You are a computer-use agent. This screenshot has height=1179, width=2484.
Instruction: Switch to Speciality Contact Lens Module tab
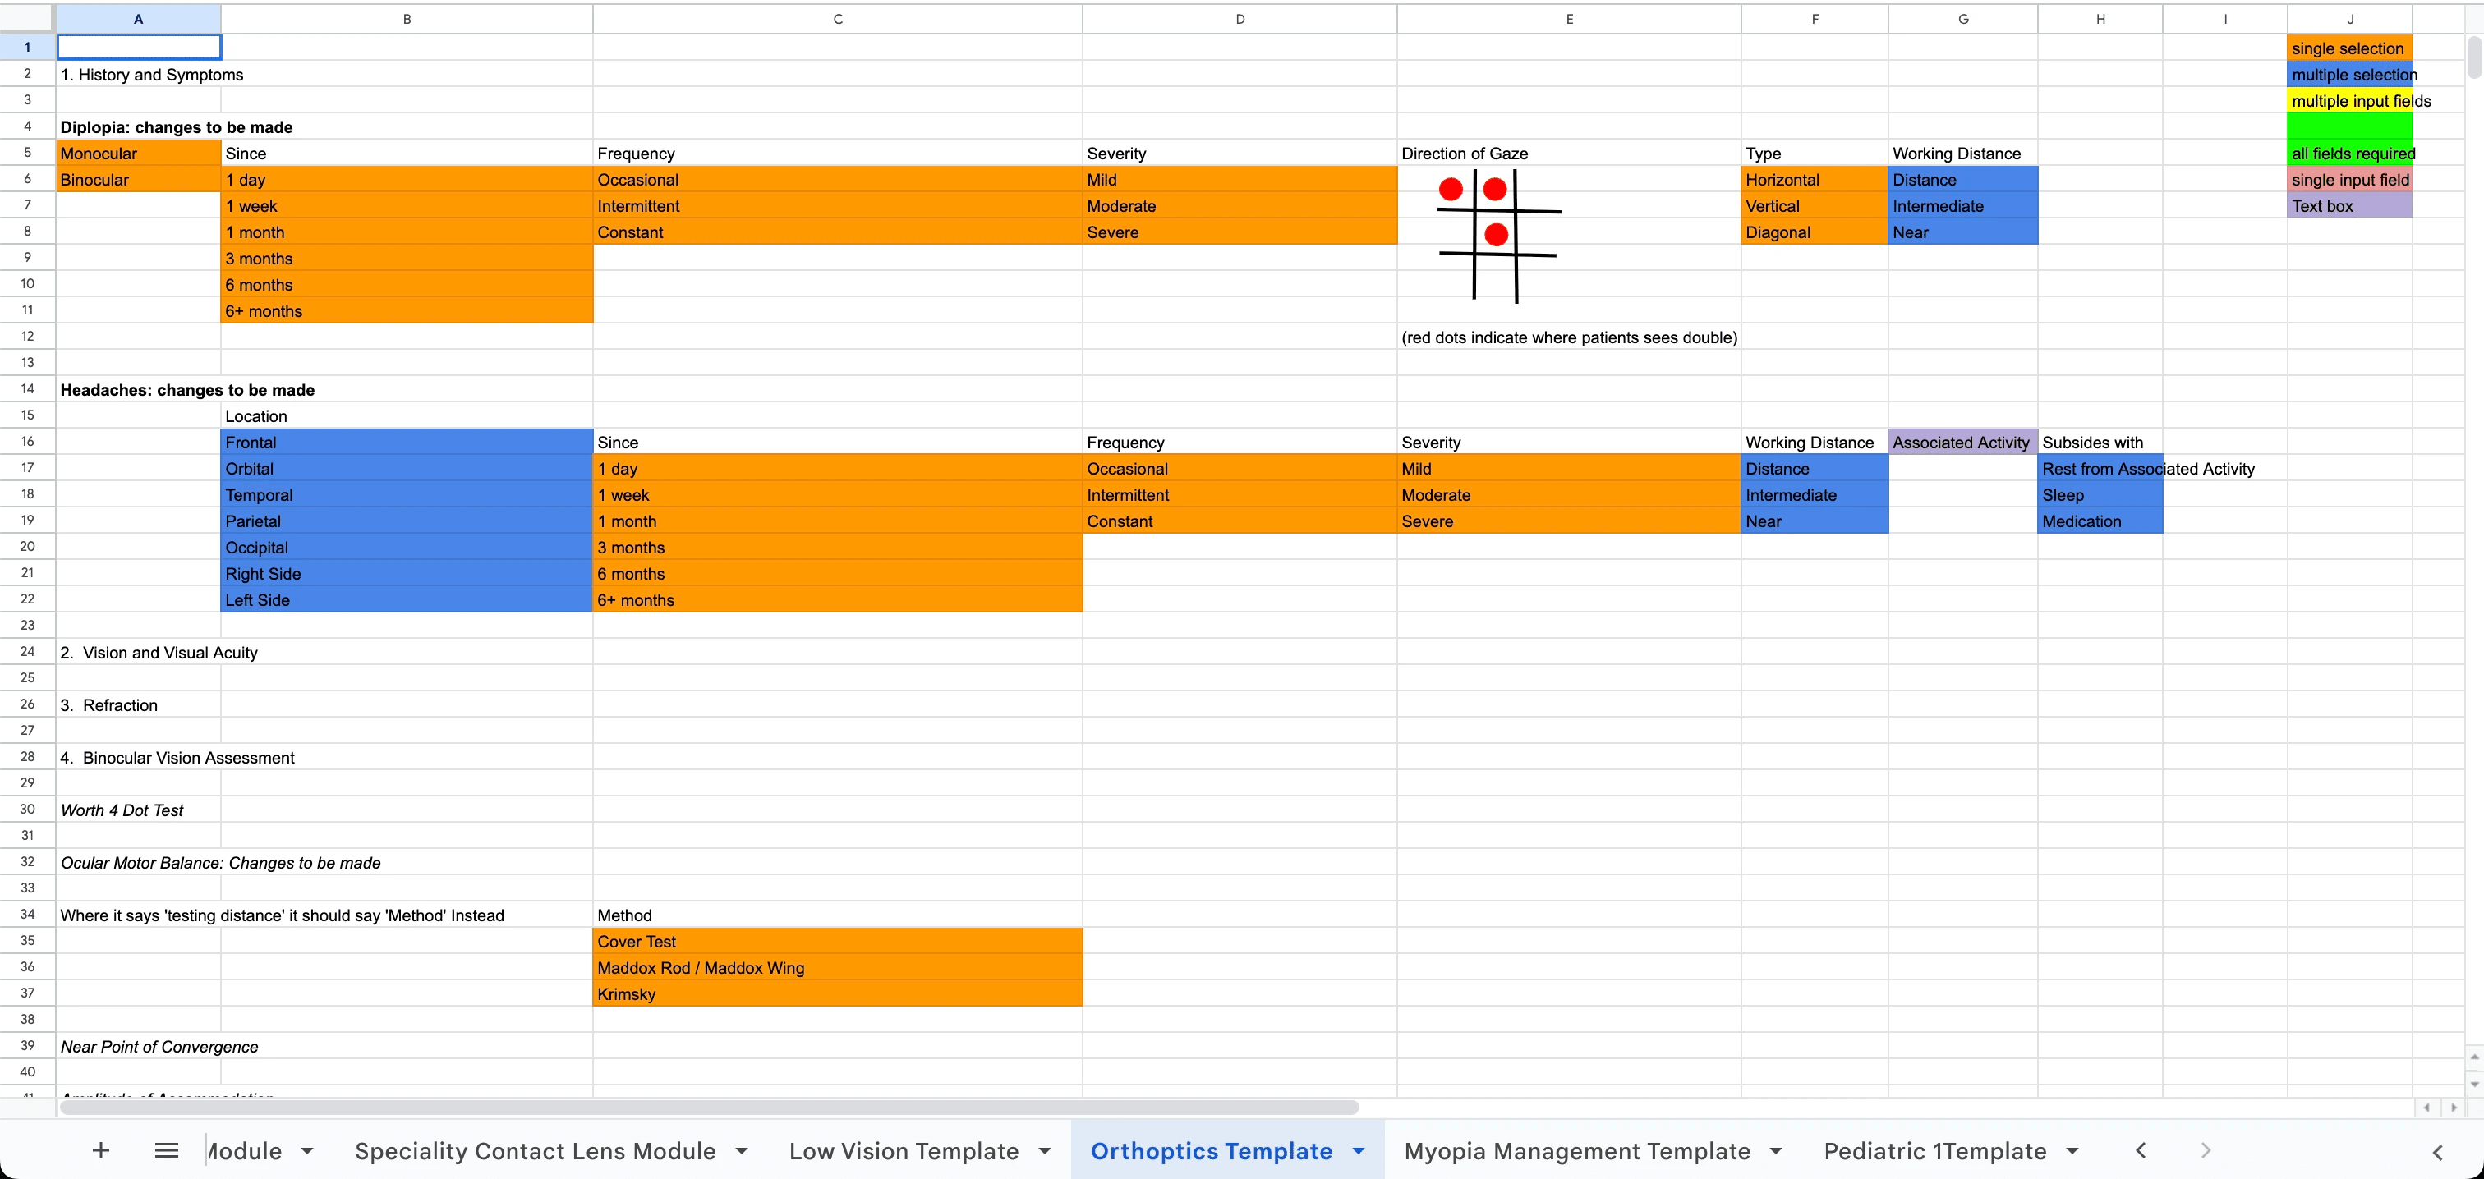[x=534, y=1151]
